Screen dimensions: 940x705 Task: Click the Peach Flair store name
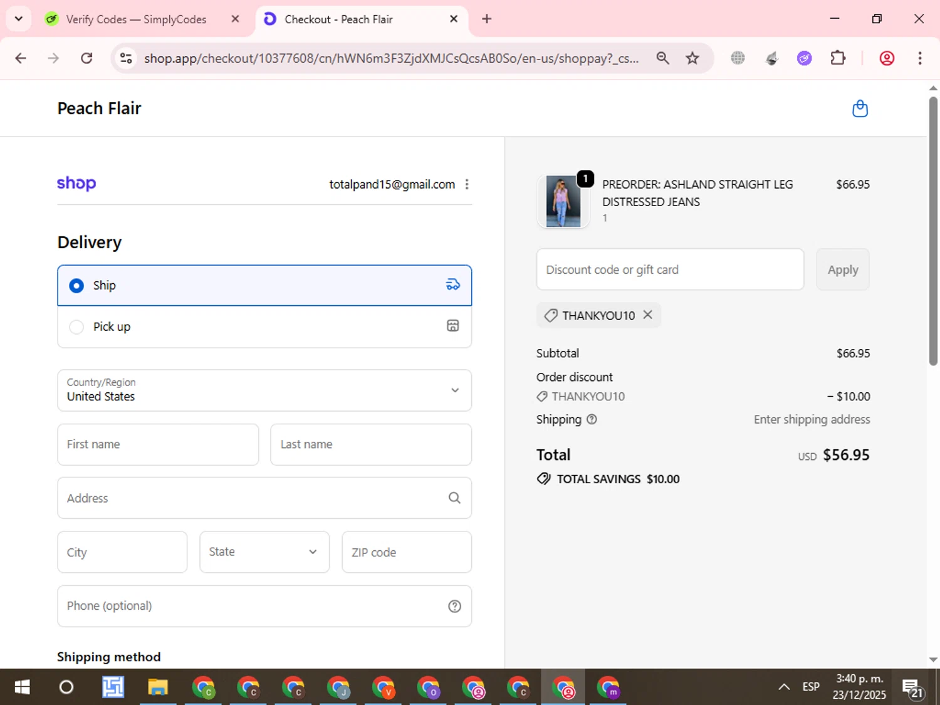pos(99,108)
